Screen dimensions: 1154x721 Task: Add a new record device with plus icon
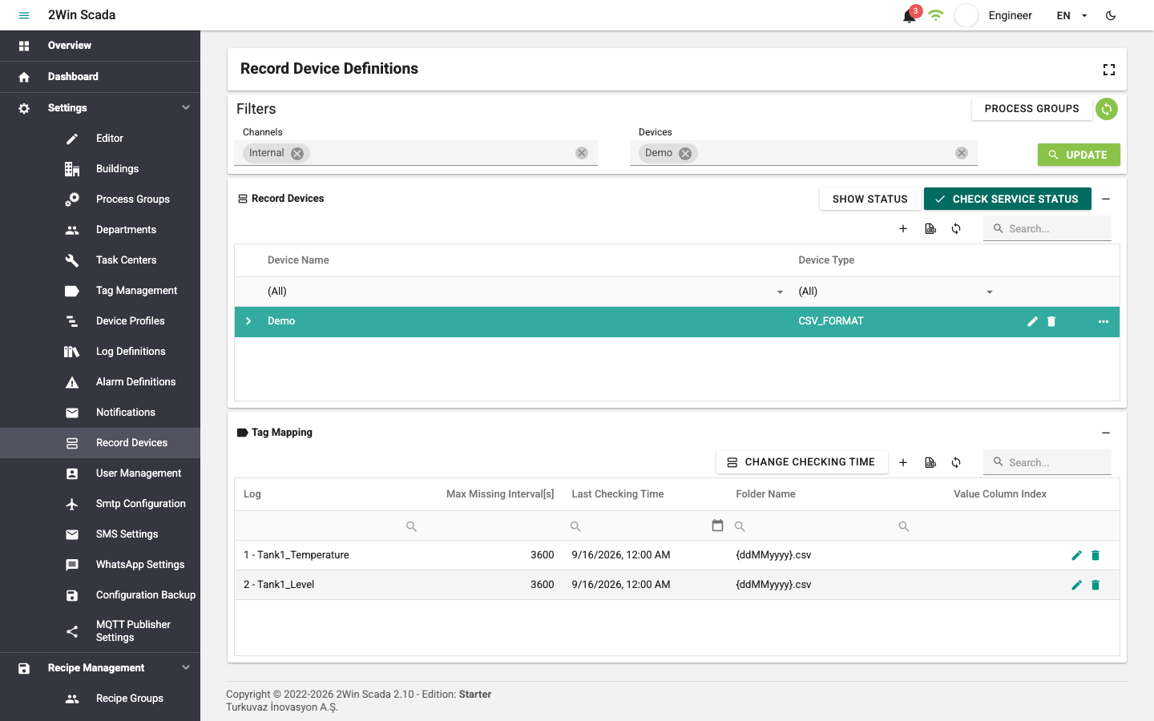tap(903, 229)
